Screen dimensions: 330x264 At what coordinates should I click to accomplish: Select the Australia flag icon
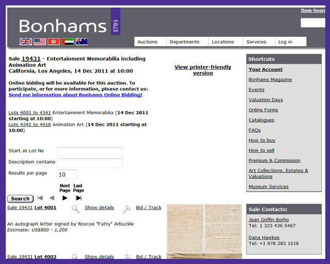[81, 42]
